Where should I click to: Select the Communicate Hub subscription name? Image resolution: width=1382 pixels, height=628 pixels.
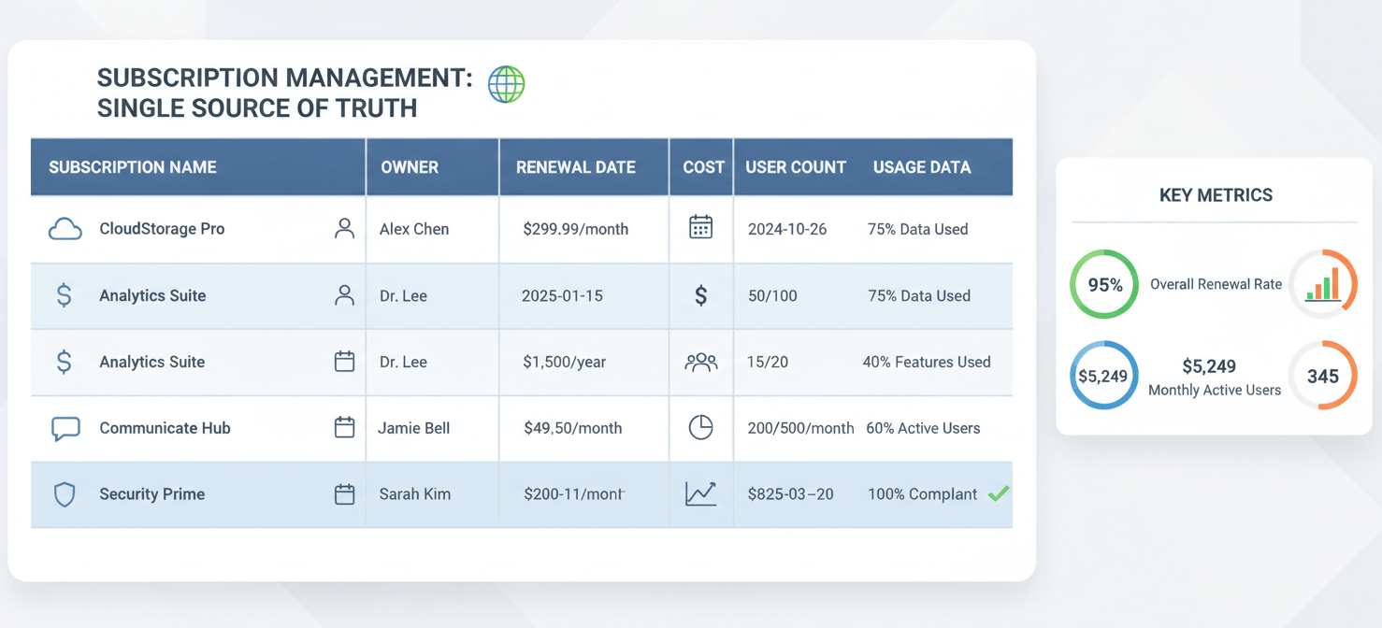pyautogui.click(x=165, y=428)
